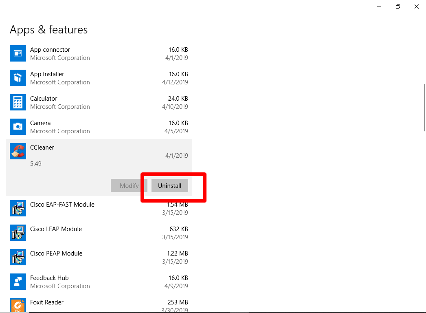Click the Cisco PEAP Module icon
The height and width of the screenshot is (313, 426).
tap(18, 257)
